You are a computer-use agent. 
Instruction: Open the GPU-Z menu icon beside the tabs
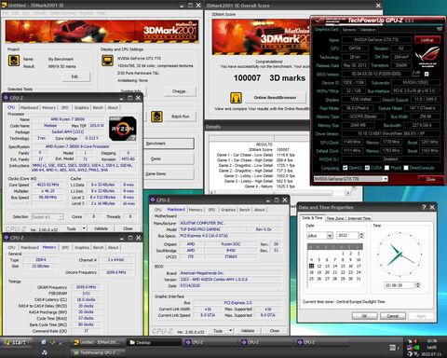pyautogui.click(x=440, y=29)
